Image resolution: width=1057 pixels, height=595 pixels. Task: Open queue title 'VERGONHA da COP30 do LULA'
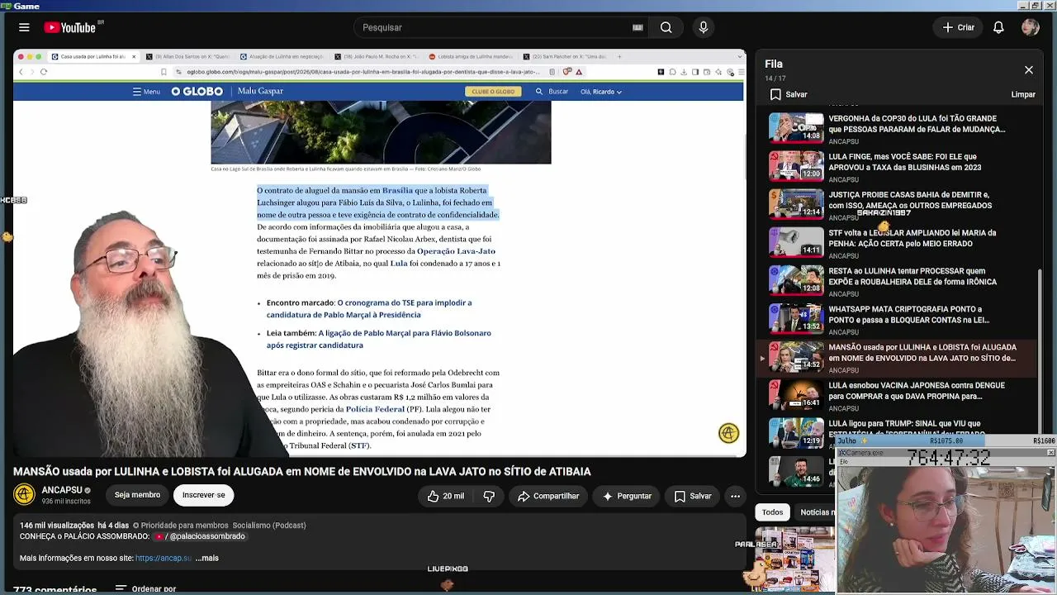point(917,124)
